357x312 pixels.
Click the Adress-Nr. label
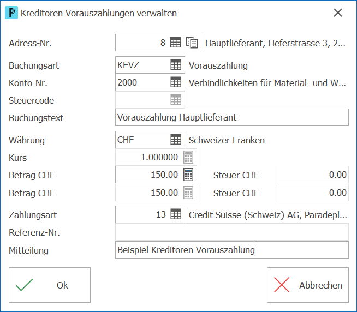pyautogui.click(x=30, y=43)
